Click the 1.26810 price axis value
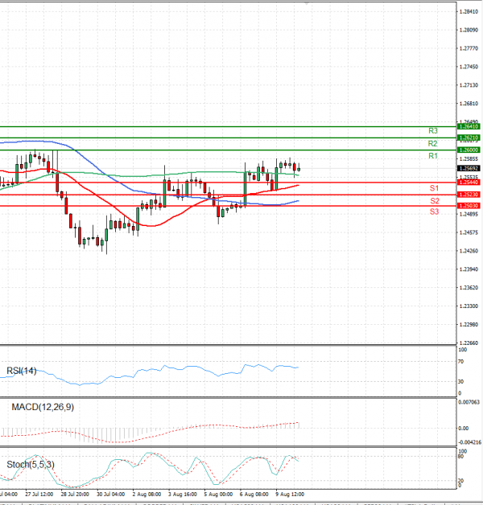This screenshot has height=505, width=483. (x=469, y=104)
